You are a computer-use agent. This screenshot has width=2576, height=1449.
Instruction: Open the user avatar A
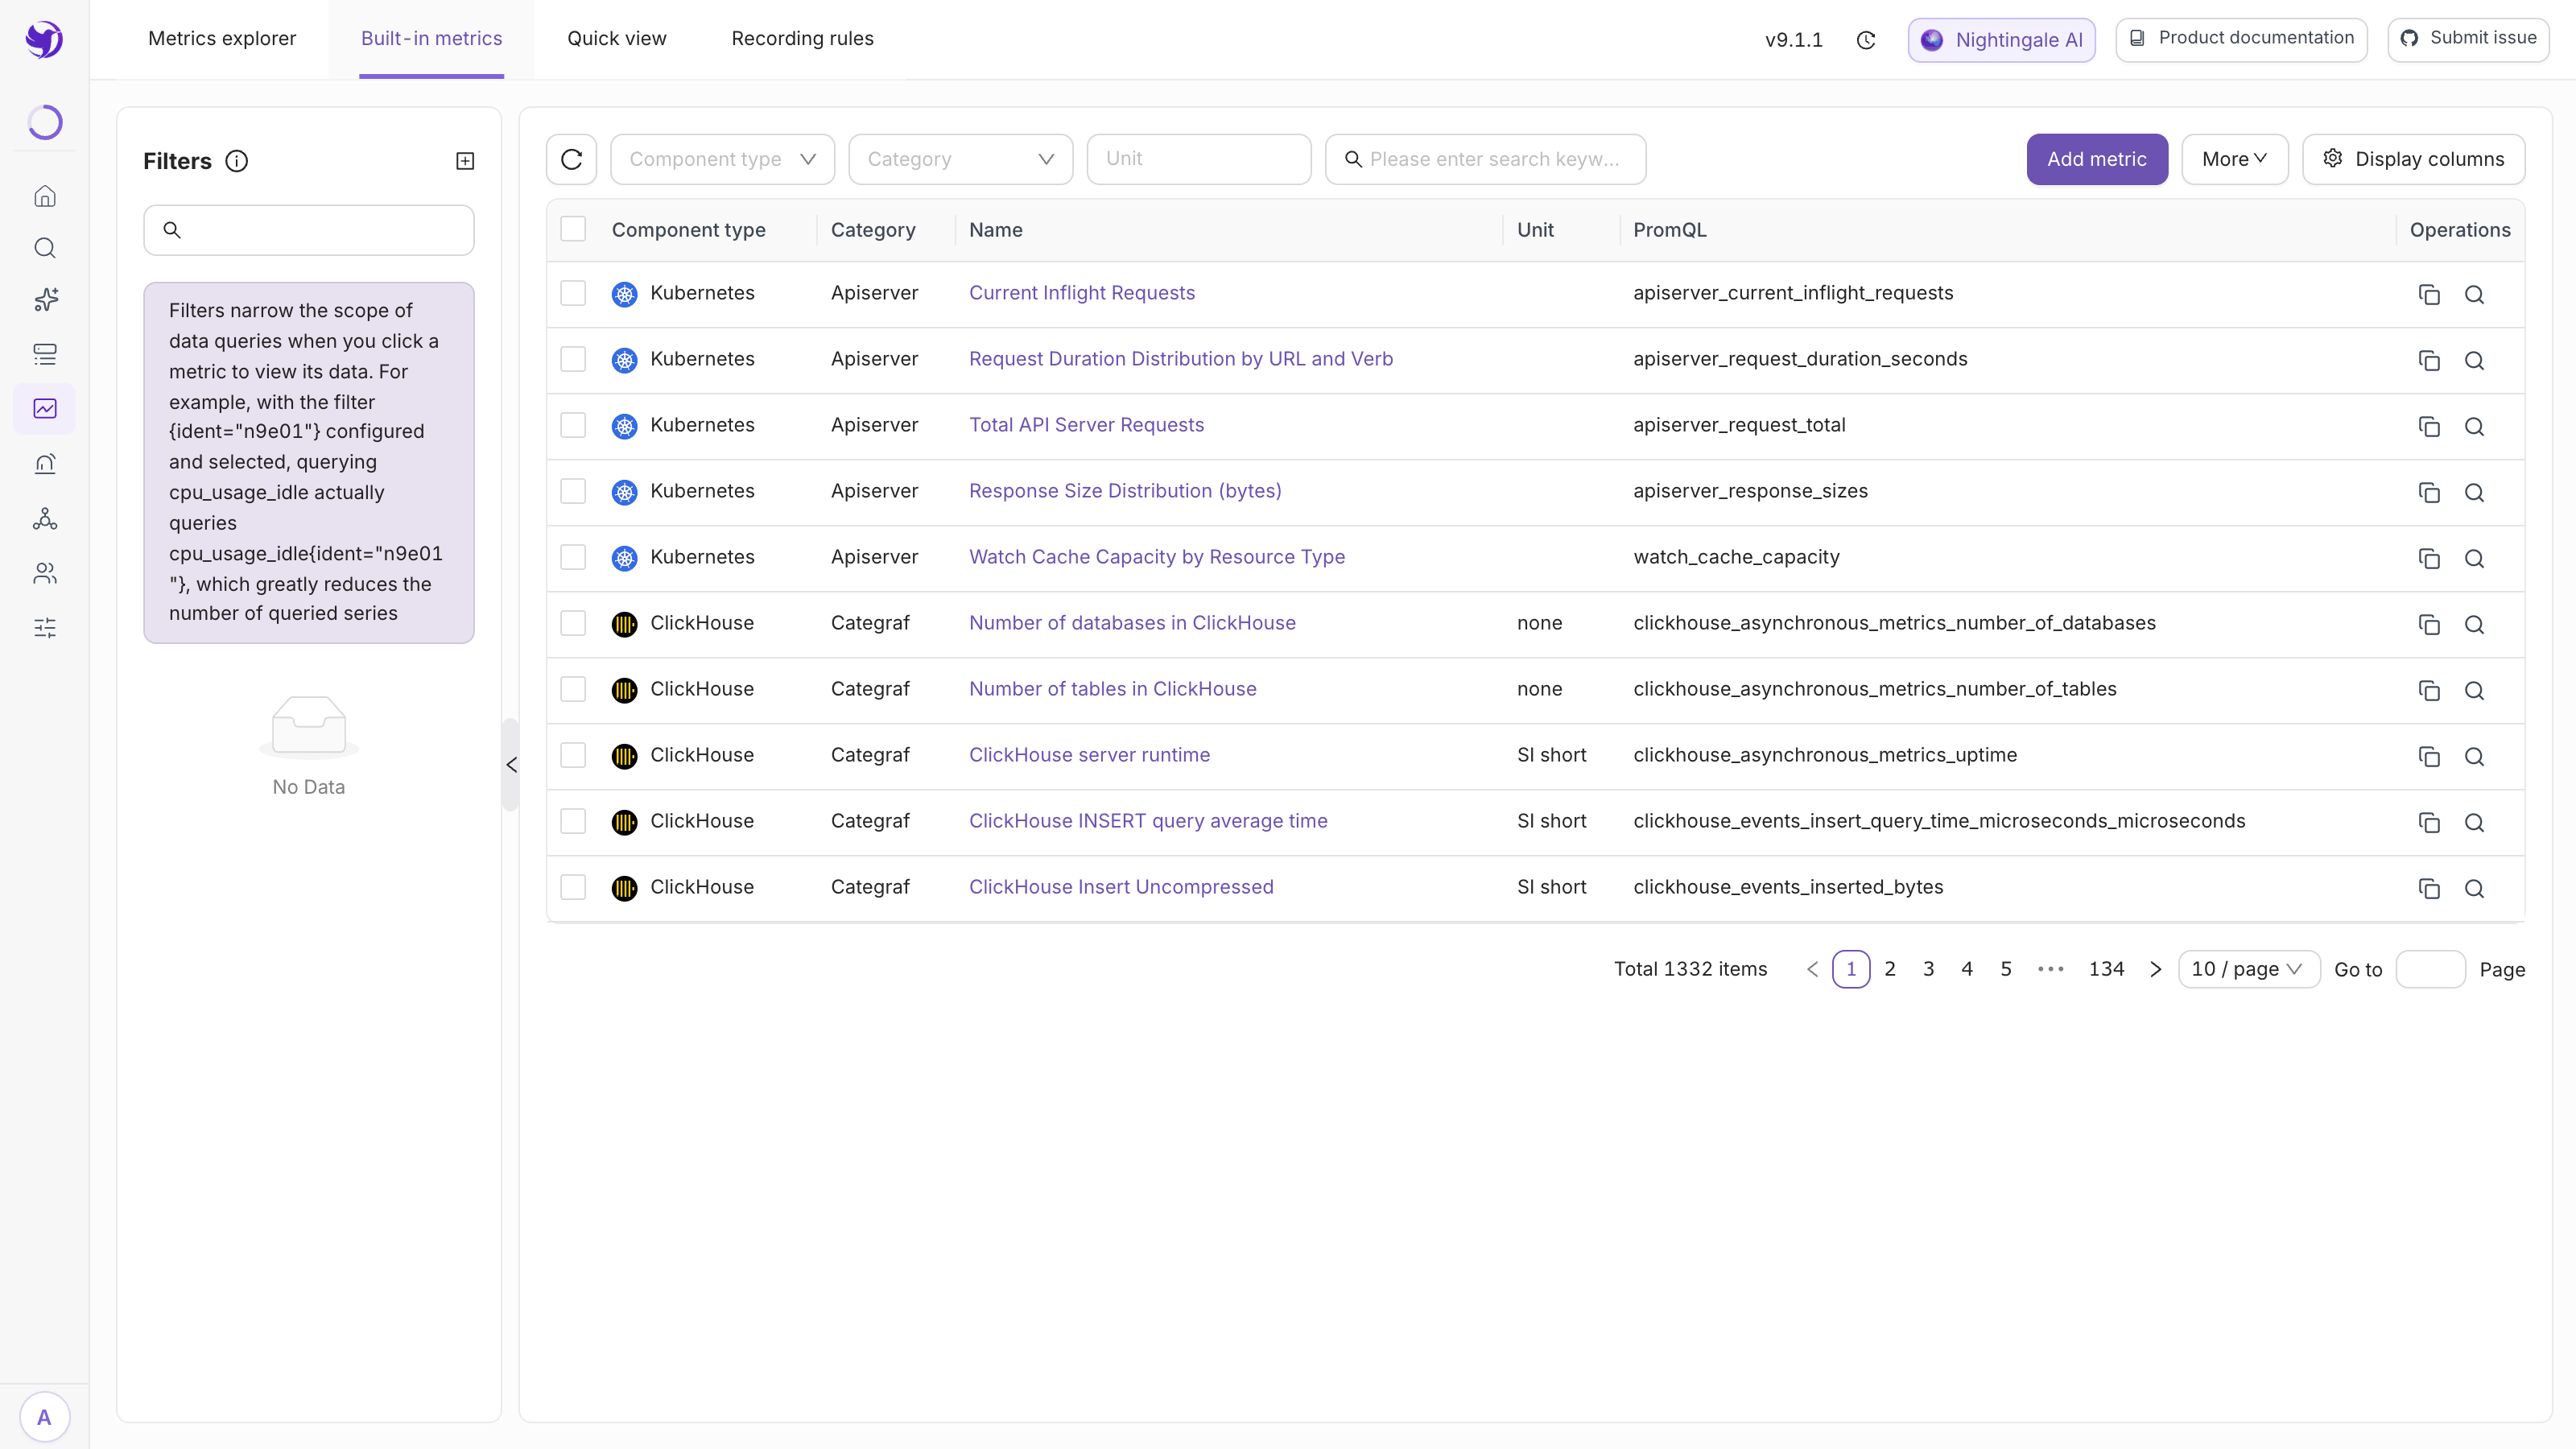pos(44,1417)
